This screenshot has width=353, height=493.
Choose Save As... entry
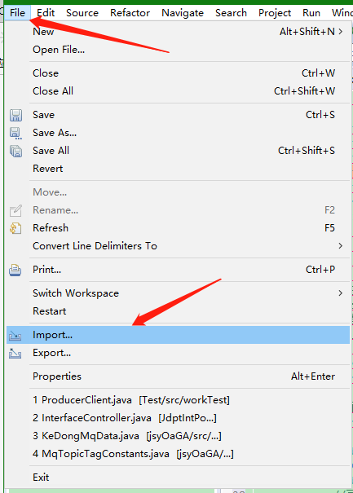point(178,133)
